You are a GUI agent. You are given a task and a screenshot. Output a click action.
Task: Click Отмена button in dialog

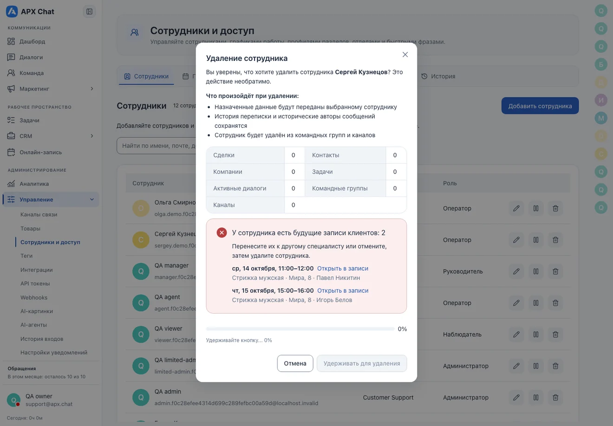(x=295, y=363)
